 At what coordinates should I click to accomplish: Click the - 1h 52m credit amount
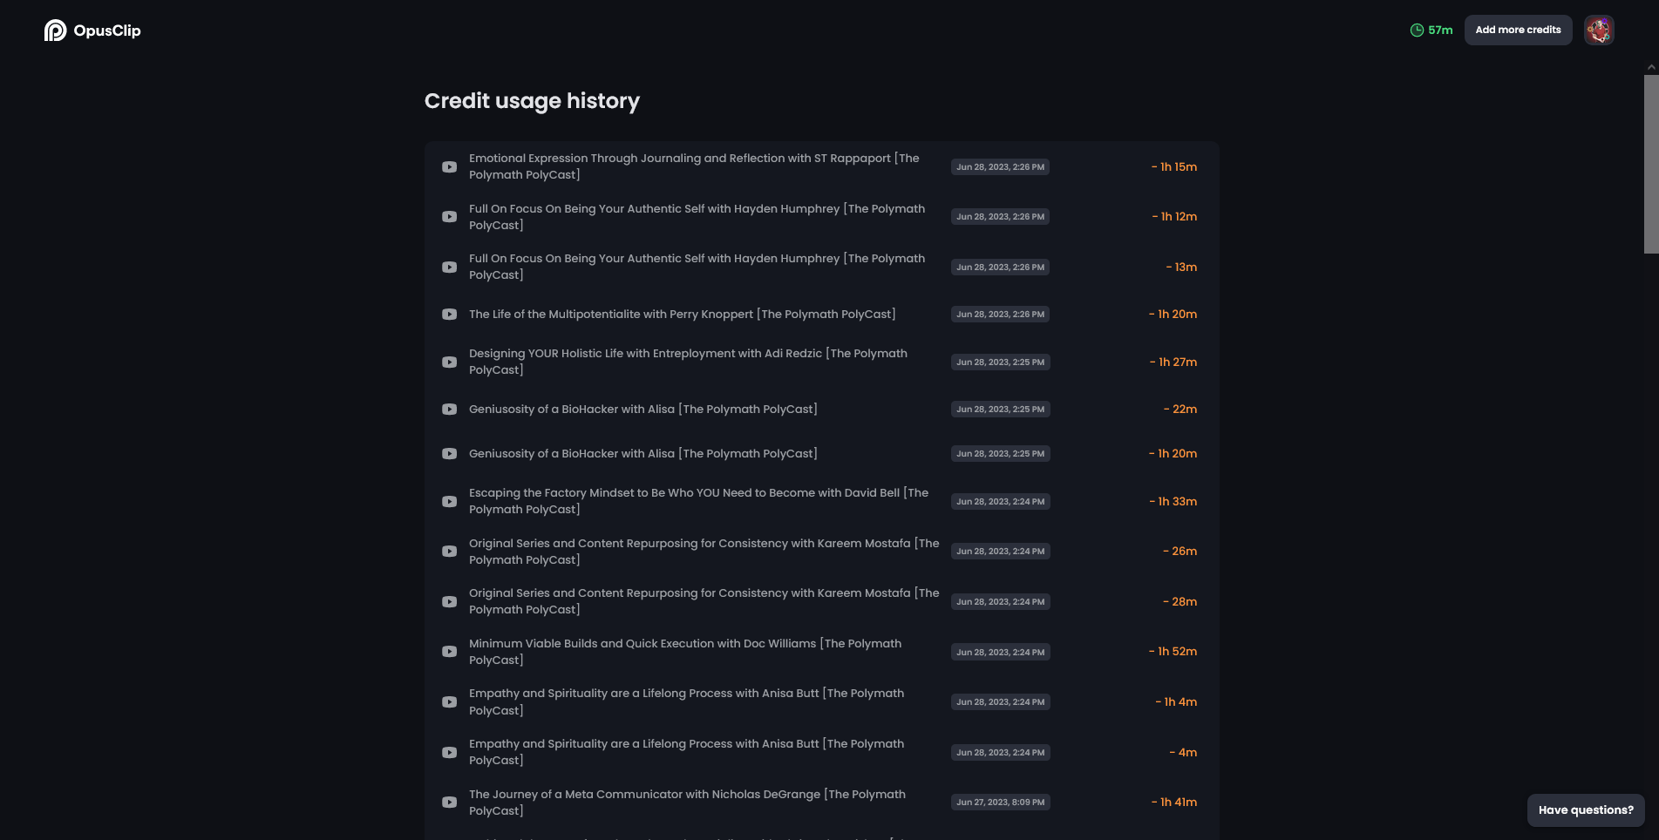(1173, 652)
